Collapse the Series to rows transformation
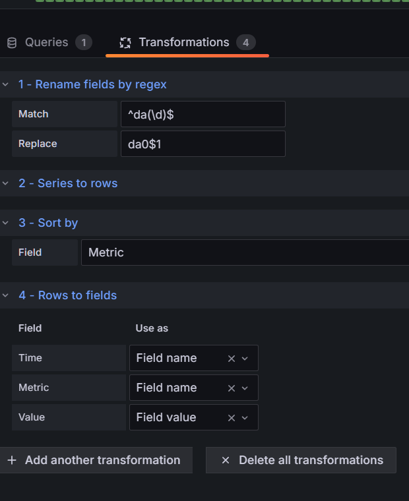Image resolution: width=409 pixels, height=501 pixels. [x=6, y=183]
